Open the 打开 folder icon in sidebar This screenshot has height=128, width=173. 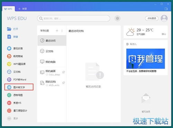coord(9,29)
